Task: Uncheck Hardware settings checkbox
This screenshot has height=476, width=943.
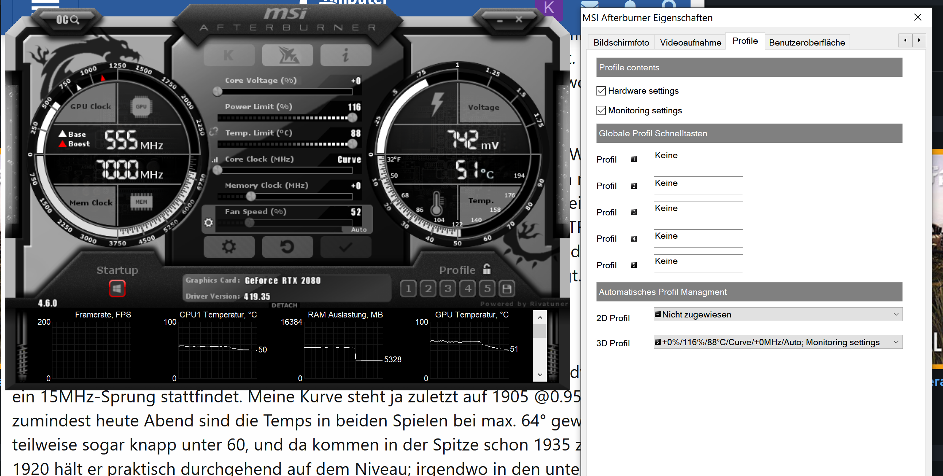Action: (x=601, y=91)
